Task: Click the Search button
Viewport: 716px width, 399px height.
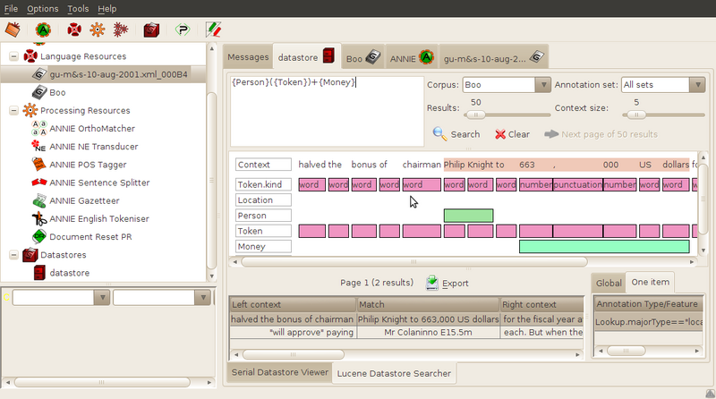Action: 456,134
